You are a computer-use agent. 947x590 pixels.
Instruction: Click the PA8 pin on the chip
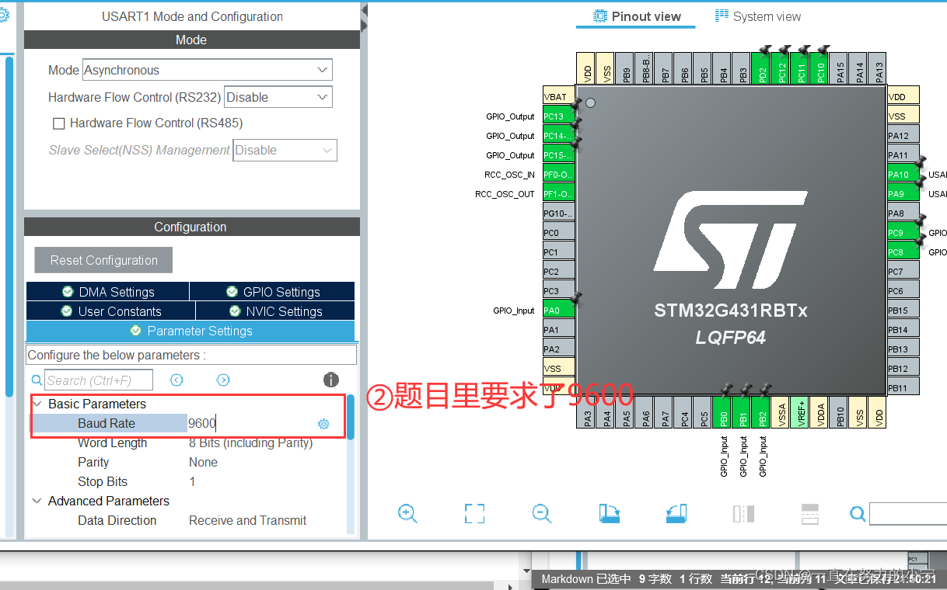pos(903,213)
